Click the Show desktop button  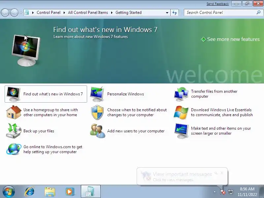click(x=262, y=192)
